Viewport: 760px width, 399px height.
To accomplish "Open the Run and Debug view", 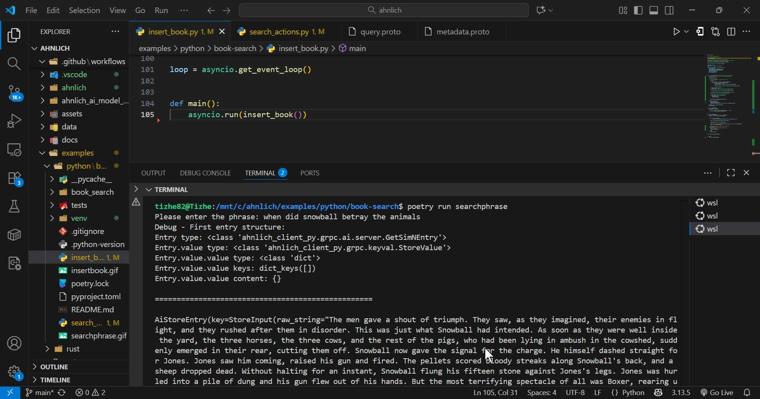I will point(14,120).
